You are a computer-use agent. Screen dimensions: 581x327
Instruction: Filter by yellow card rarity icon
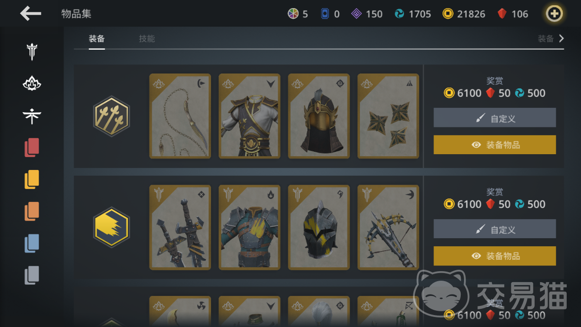[x=32, y=179]
